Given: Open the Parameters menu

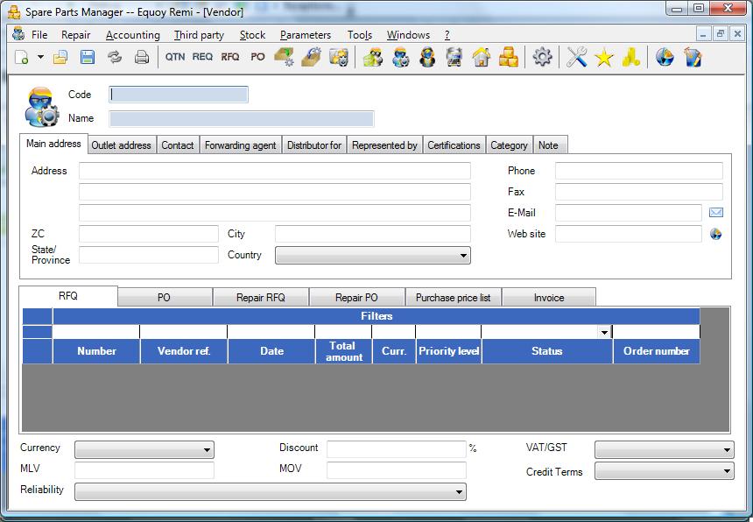Looking at the screenshot, I should click(306, 35).
